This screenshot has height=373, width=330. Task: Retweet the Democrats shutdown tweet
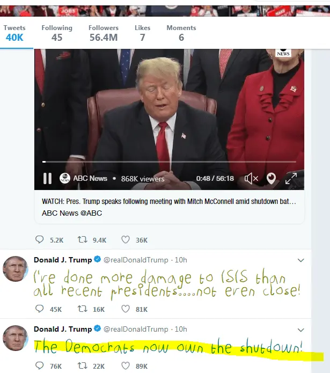tap(83, 365)
